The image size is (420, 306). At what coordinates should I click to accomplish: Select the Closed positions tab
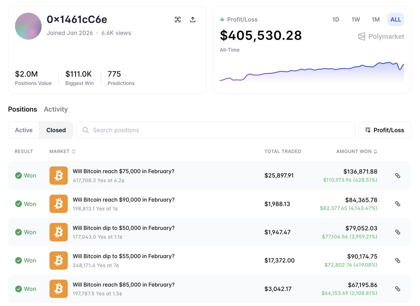(x=56, y=130)
